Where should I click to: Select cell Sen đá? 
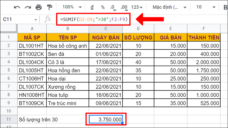68,54
